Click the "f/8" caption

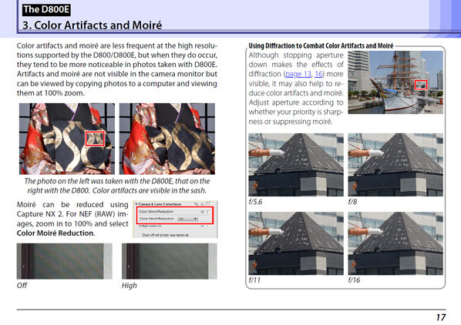click(x=352, y=202)
